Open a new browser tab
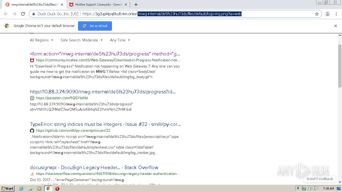 136,5
